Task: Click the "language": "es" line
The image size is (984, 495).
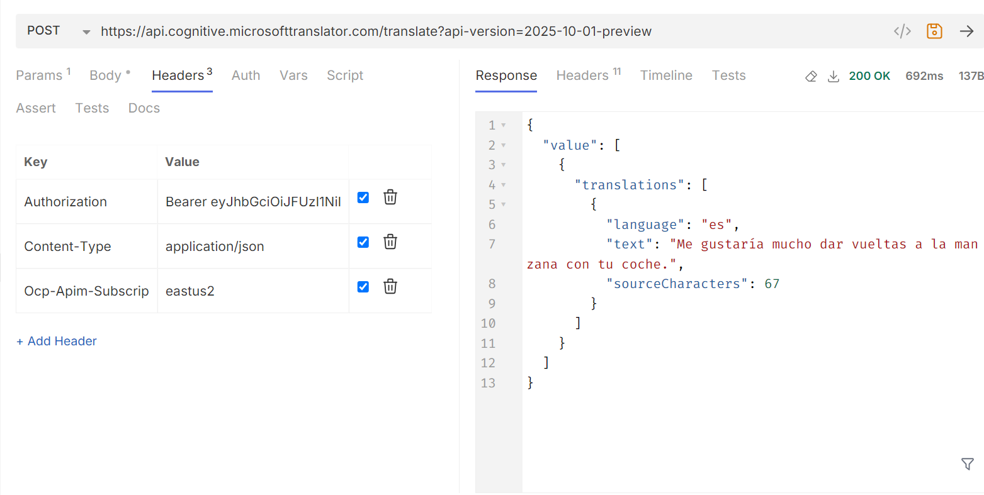Action: (673, 225)
